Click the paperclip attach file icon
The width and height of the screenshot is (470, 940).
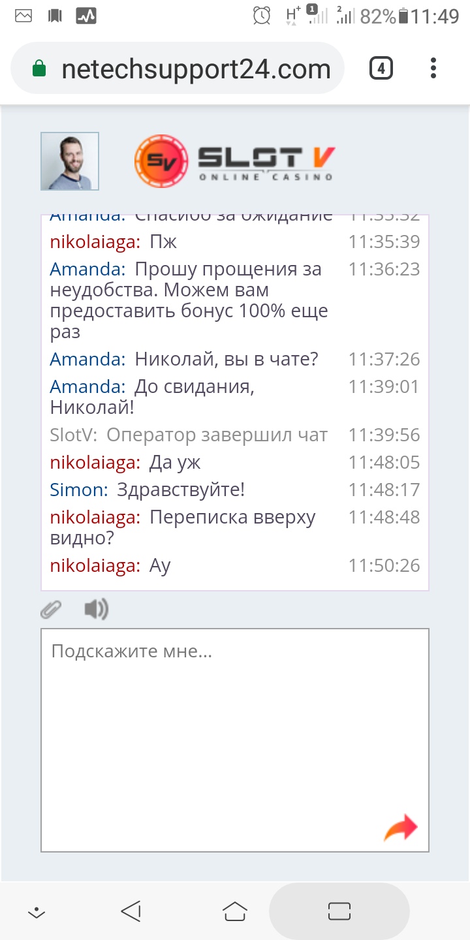(51, 610)
